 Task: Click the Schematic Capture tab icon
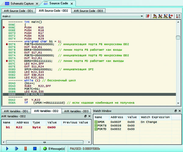(x=7, y=4)
